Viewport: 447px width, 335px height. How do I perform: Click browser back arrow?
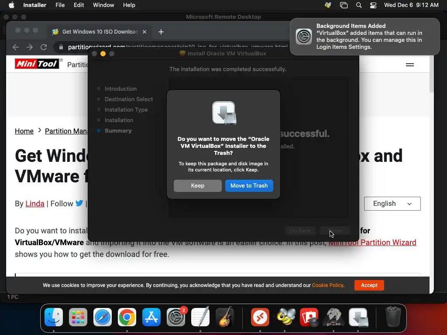tap(16, 47)
